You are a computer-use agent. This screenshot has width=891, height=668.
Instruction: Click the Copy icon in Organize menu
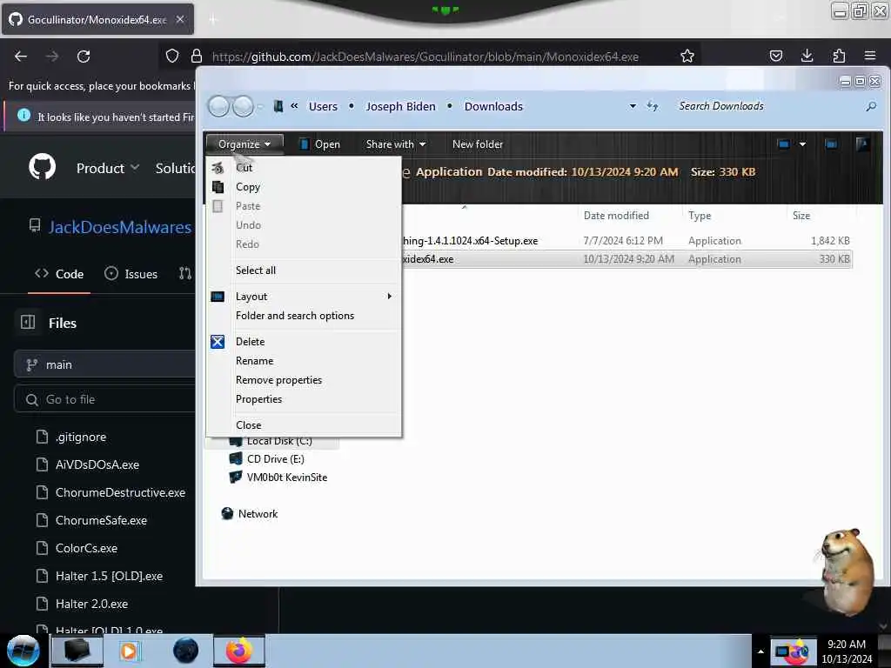pyautogui.click(x=218, y=187)
